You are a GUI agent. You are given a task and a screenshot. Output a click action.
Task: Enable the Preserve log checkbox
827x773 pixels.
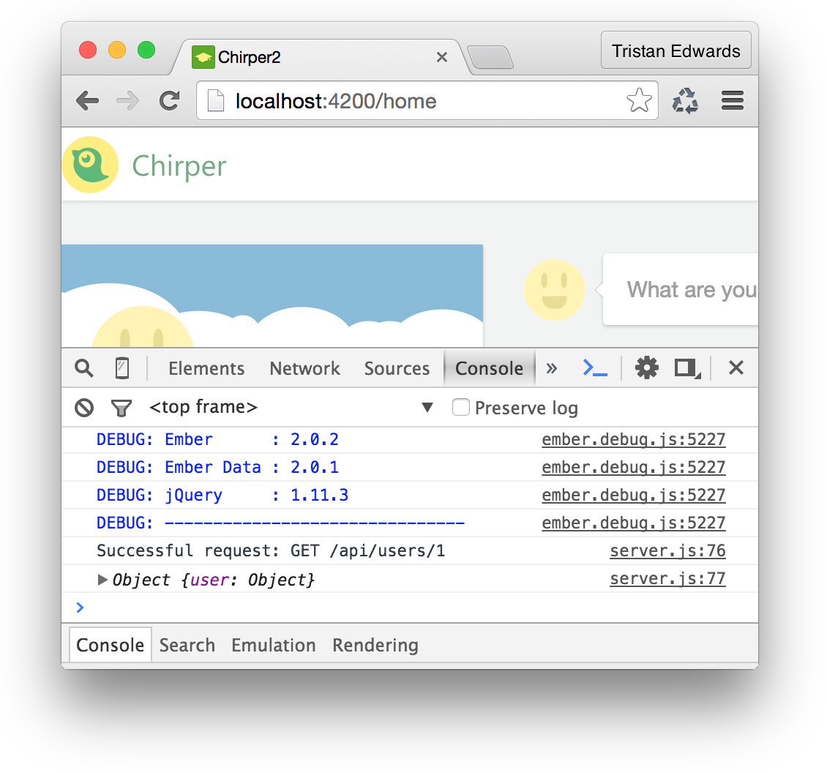click(461, 408)
